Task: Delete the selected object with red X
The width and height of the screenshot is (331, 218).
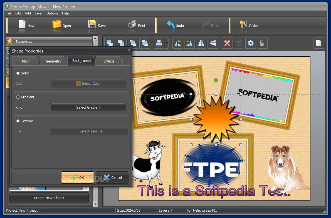Action: coord(227,43)
